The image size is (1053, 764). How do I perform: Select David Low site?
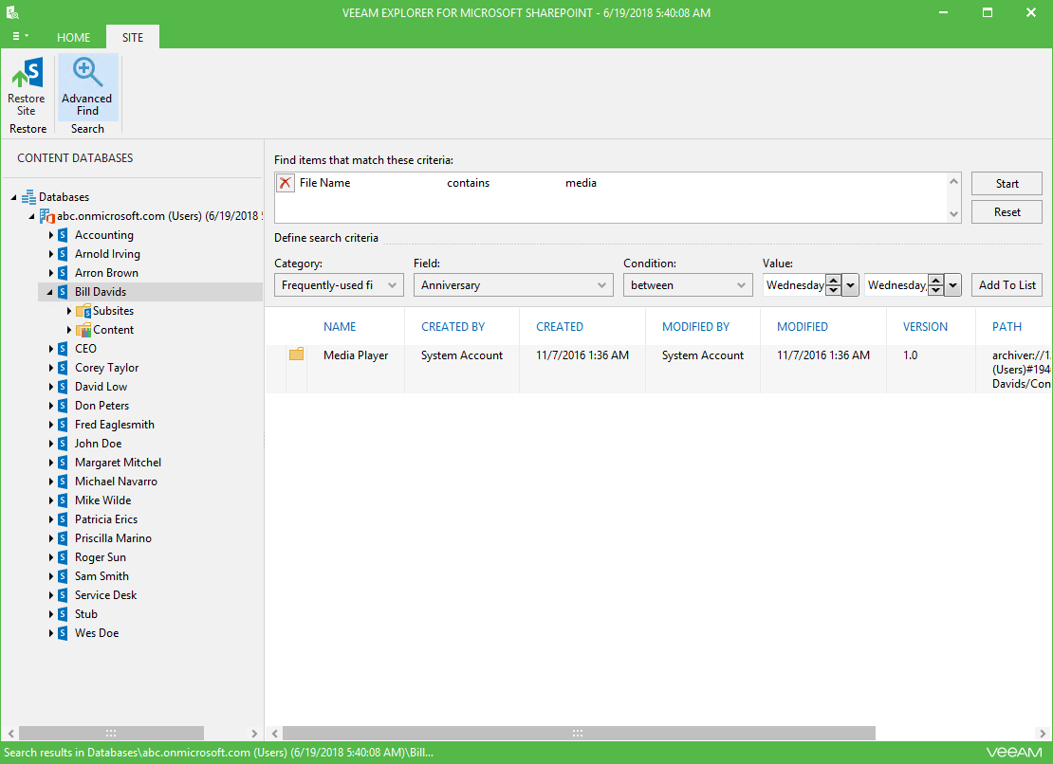click(101, 387)
